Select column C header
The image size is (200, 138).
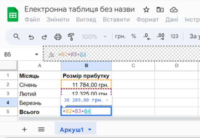[x=133, y=66]
